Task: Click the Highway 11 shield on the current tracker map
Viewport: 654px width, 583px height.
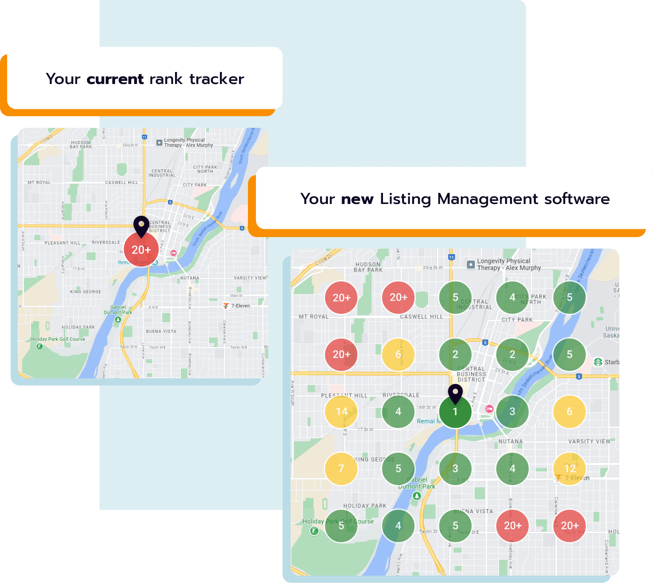Action: tap(144, 137)
